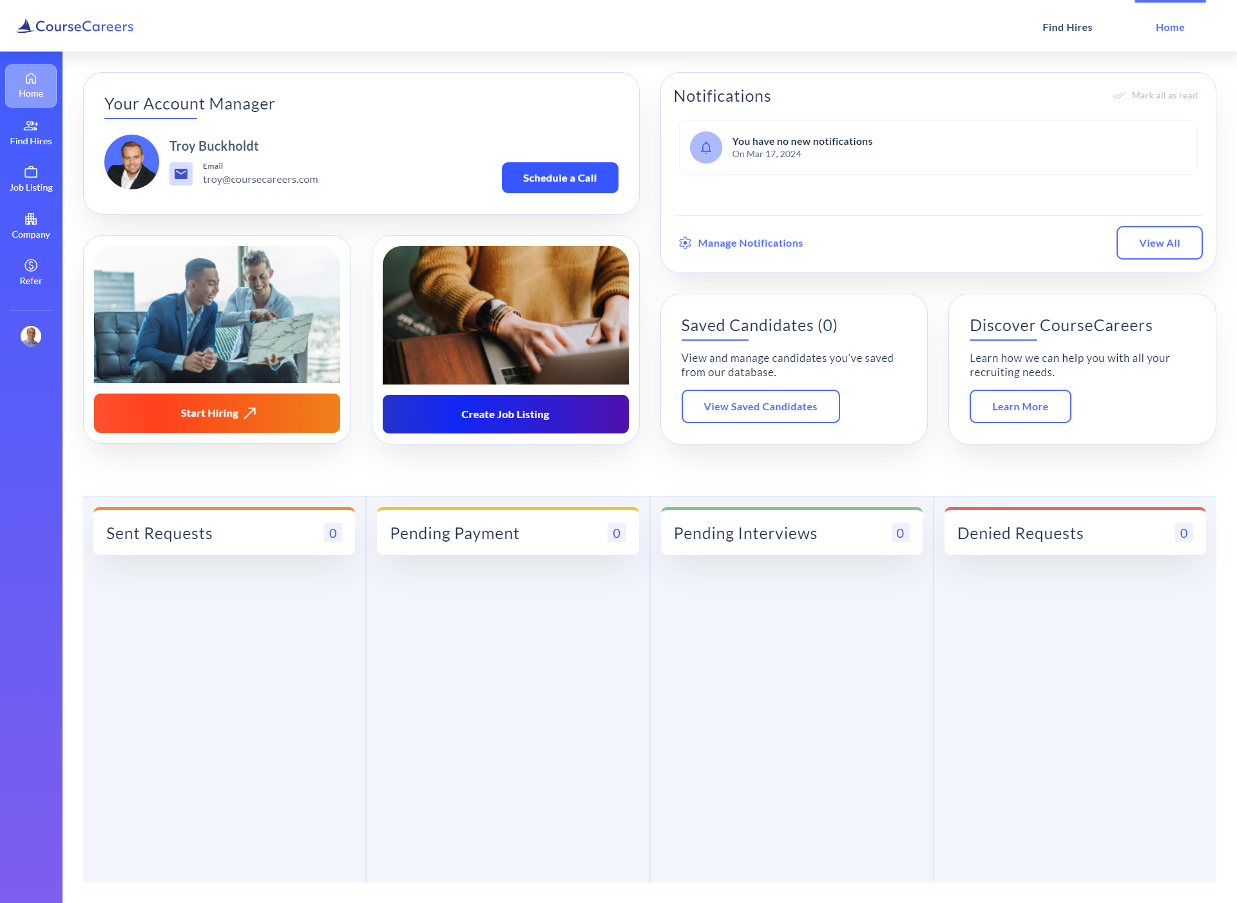Click View All notifications
Image resolution: width=1237 pixels, height=903 pixels.
pyautogui.click(x=1159, y=243)
